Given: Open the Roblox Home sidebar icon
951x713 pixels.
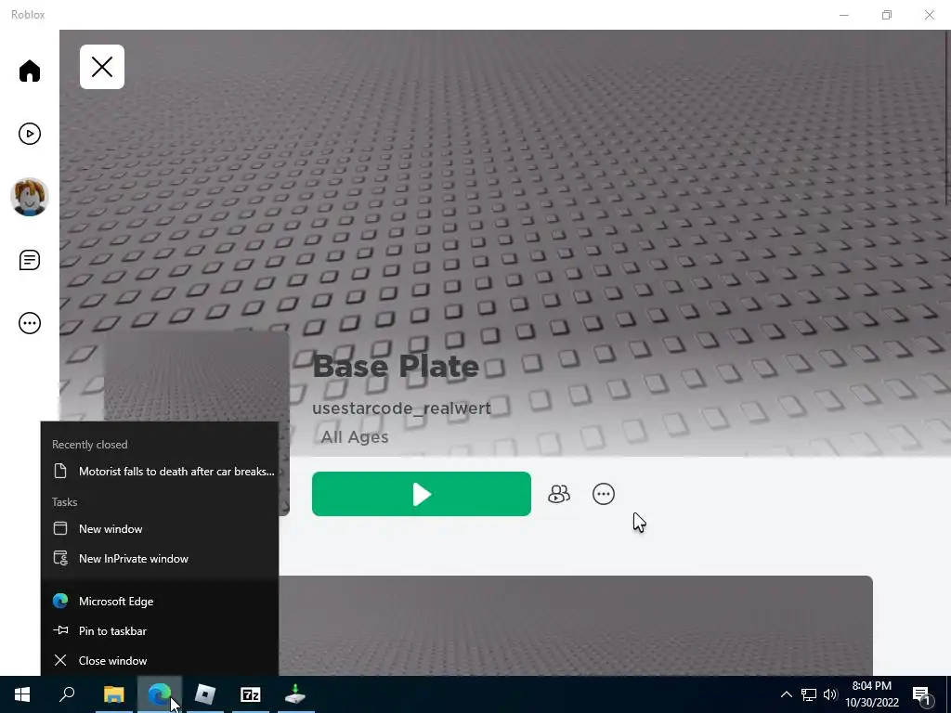Looking at the screenshot, I should 29,71.
